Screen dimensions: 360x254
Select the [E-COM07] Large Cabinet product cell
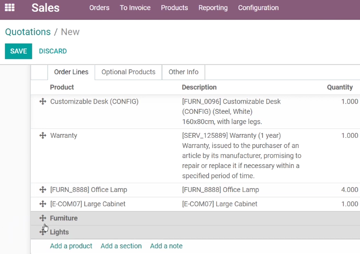[88, 204]
